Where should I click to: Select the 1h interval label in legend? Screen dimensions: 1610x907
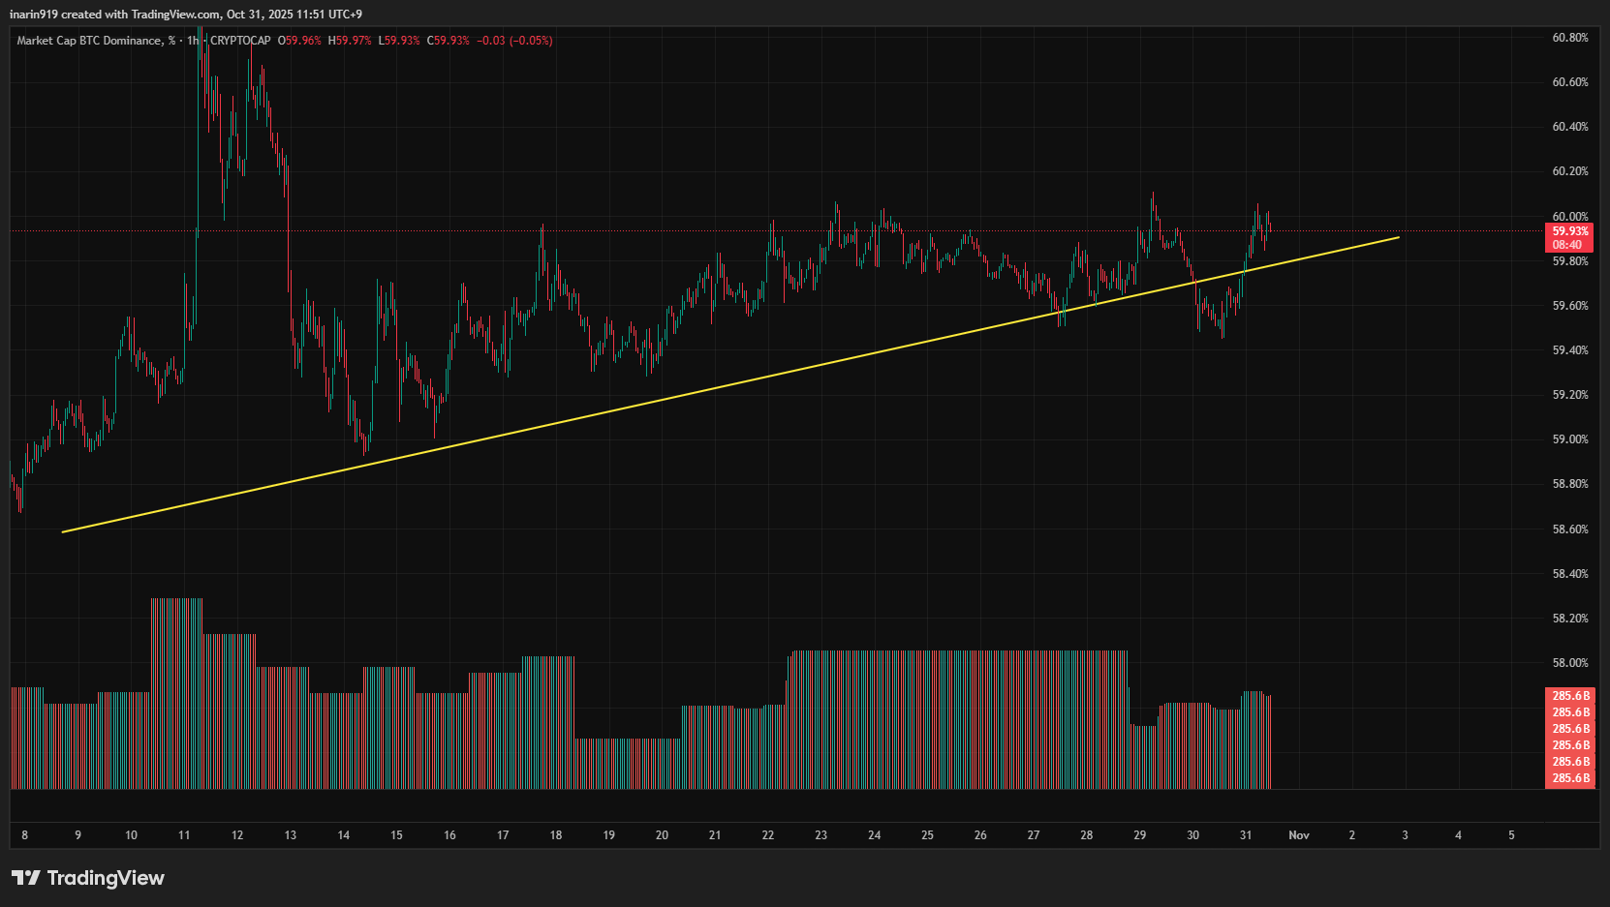tap(192, 41)
